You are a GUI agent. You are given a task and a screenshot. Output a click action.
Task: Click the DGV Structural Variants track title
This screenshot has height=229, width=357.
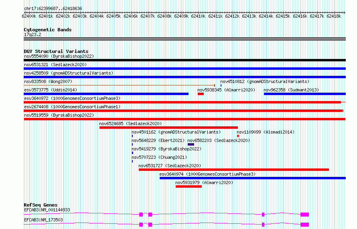tap(56, 51)
